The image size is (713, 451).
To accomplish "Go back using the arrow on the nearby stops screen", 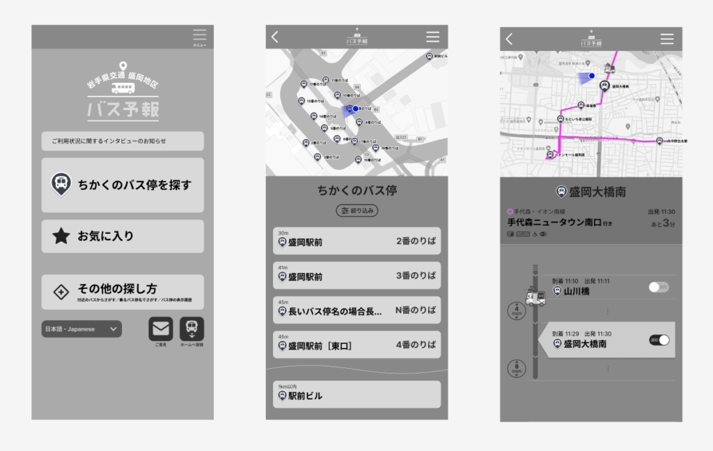I will (x=275, y=38).
